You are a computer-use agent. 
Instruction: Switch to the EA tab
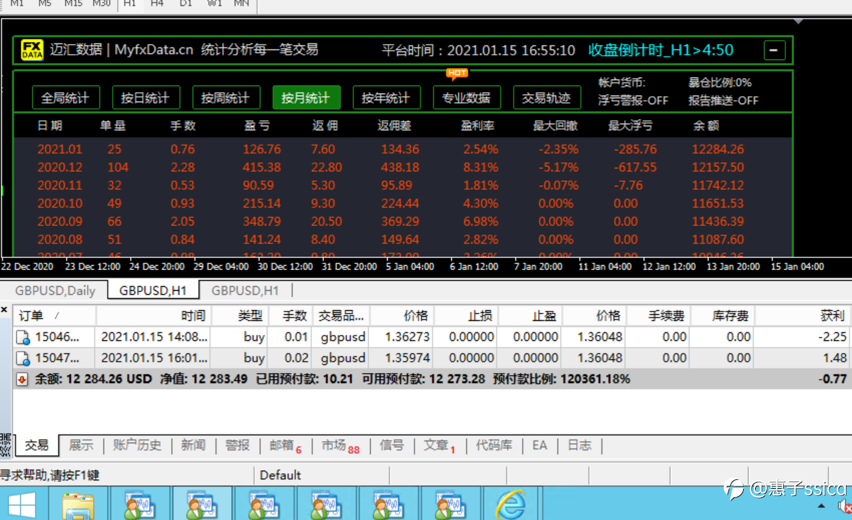539,445
